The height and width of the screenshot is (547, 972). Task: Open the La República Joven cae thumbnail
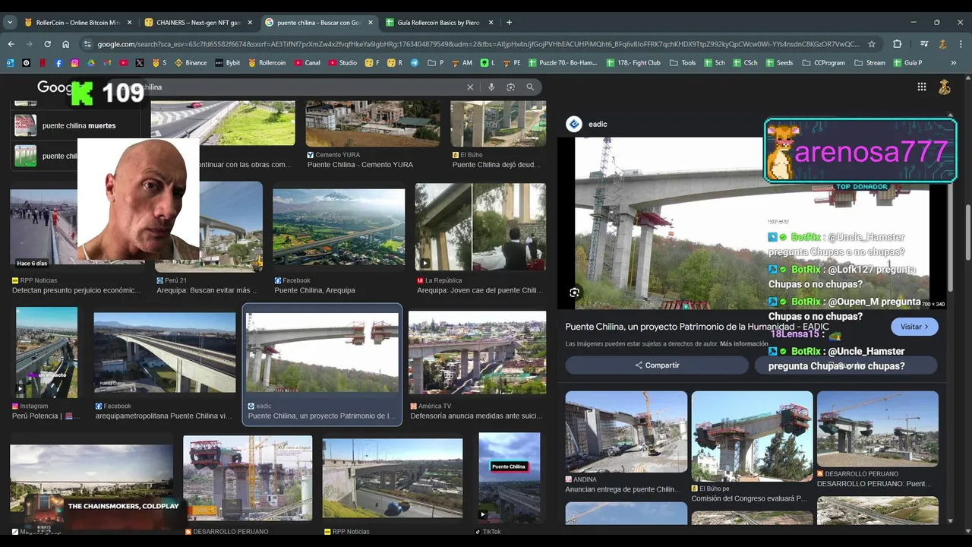coord(480,227)
